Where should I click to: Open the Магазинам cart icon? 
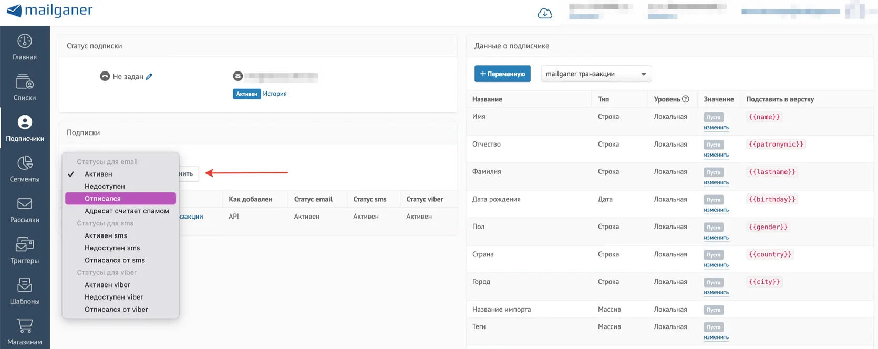[25, 326]
